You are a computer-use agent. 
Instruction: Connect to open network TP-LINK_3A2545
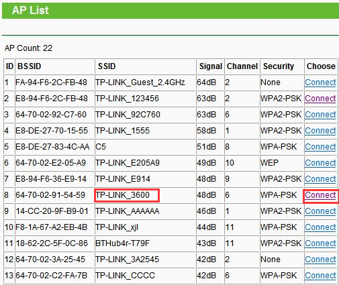pos(320,260)
